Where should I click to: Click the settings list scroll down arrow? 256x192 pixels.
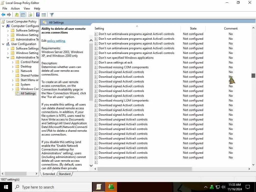point(253,165)
